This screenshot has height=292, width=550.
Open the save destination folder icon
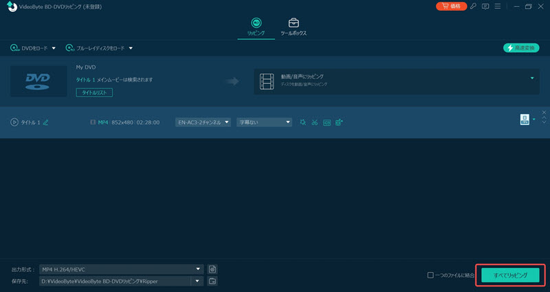(213, 281)
